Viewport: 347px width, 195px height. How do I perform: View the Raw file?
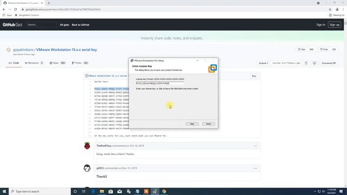[x=254, y=76]
